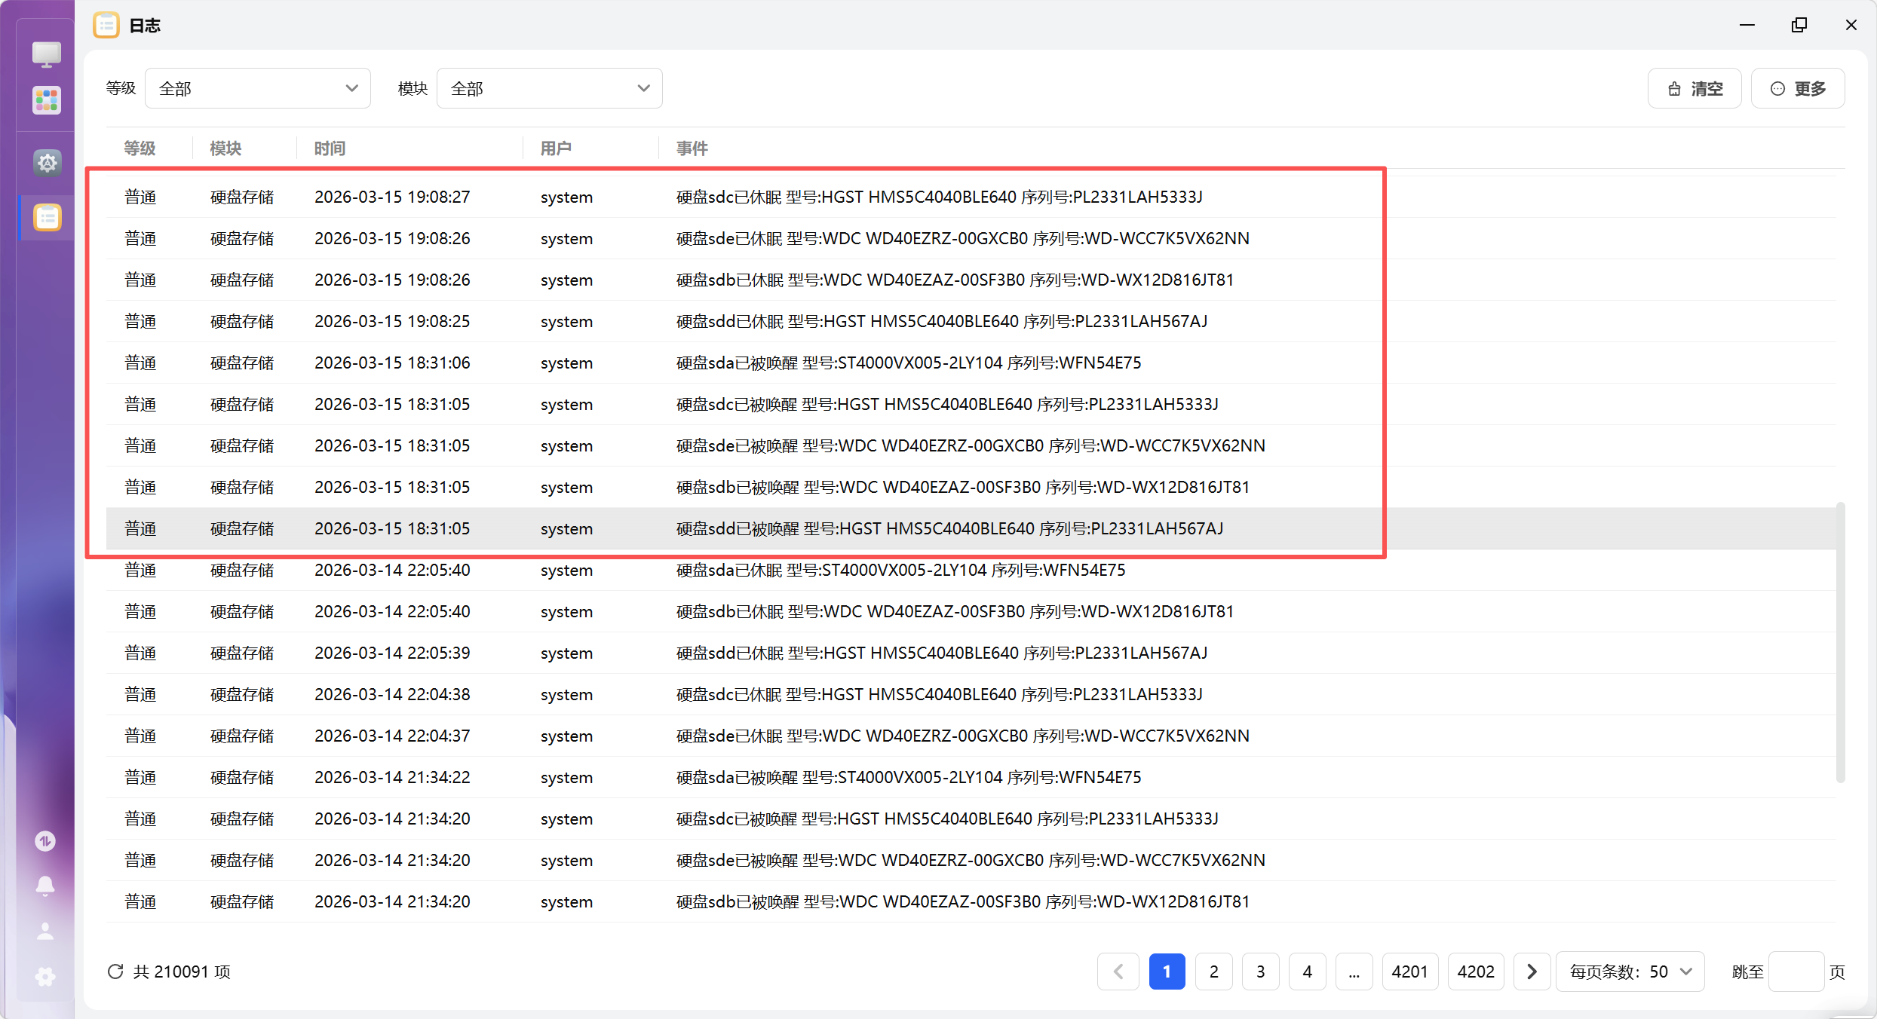Click the refresh icon beside total count
The height and width of the screenshot is (1019, 1877).
point(115,972)
